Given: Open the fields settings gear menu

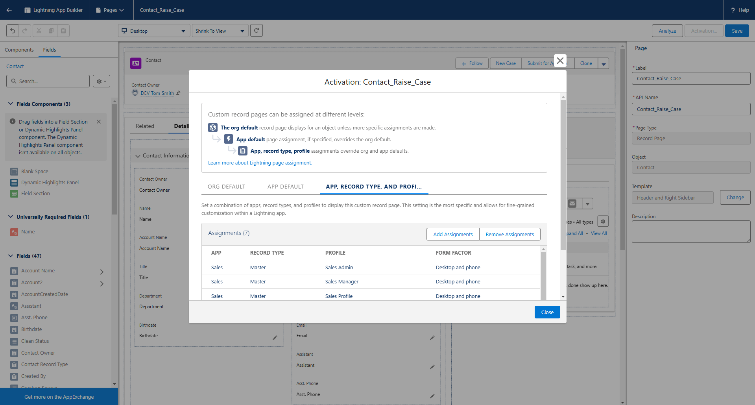Looking at the screenshot, I should [102, 81].
